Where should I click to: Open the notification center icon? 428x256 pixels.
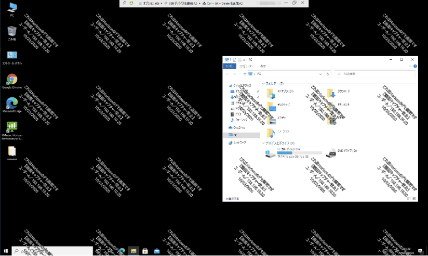[x=421, y=251]
